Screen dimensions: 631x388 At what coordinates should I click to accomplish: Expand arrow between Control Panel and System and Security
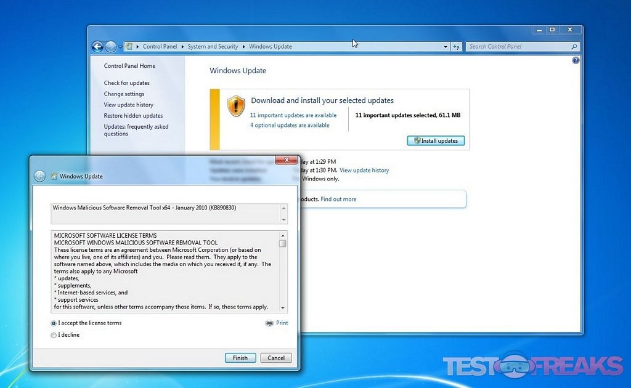point(182,47)
